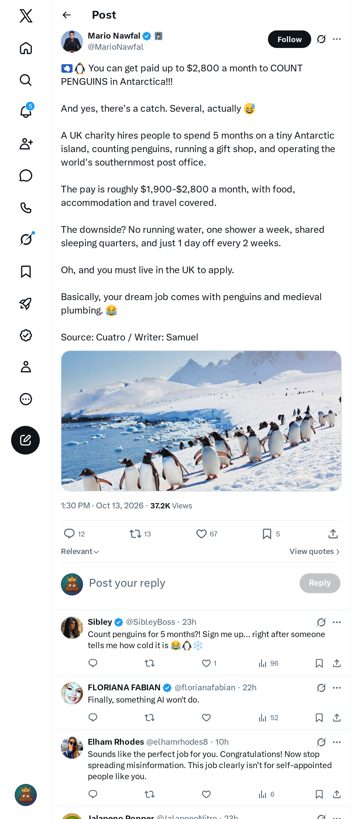
Task: Expand the Relevant reply sorting dropdown
Action: (x=80, y=551)
